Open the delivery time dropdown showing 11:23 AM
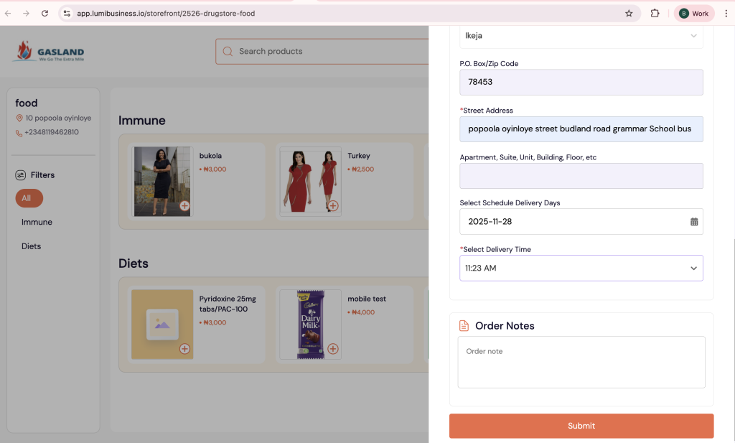 click(581, 268)
